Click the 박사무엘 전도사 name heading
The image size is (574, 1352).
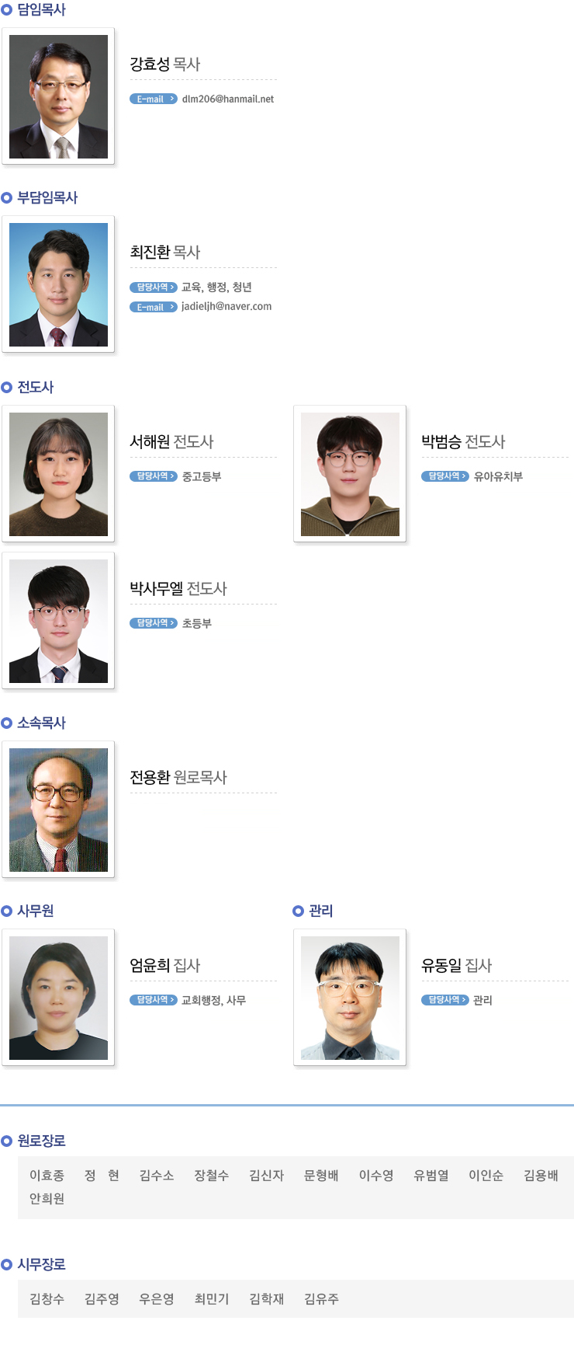178,589
